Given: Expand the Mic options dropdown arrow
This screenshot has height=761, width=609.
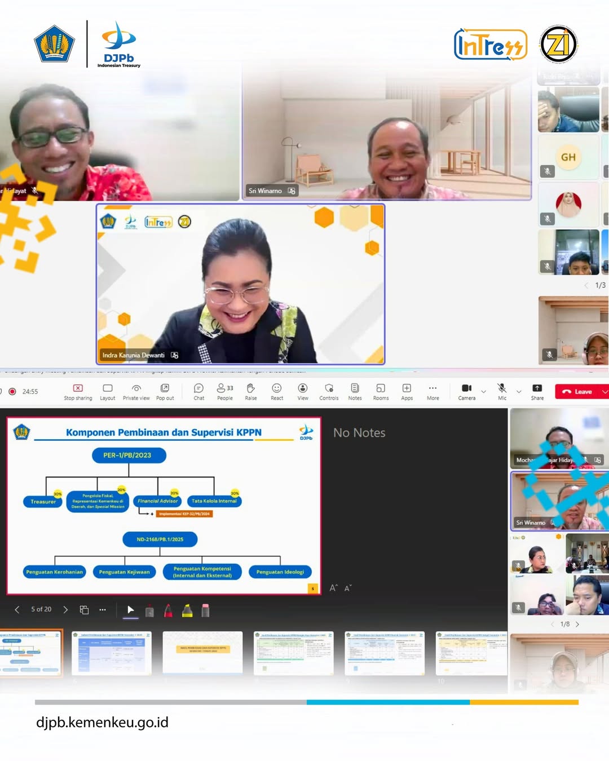Looking at the screenshot, I should [519, 391].
